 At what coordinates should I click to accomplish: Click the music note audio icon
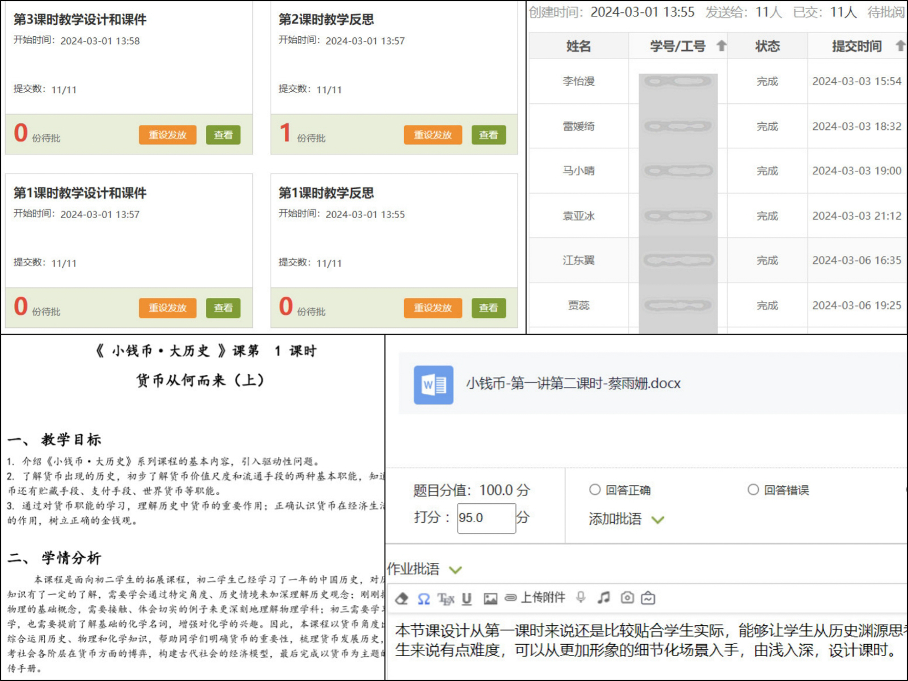pos(603,598)
